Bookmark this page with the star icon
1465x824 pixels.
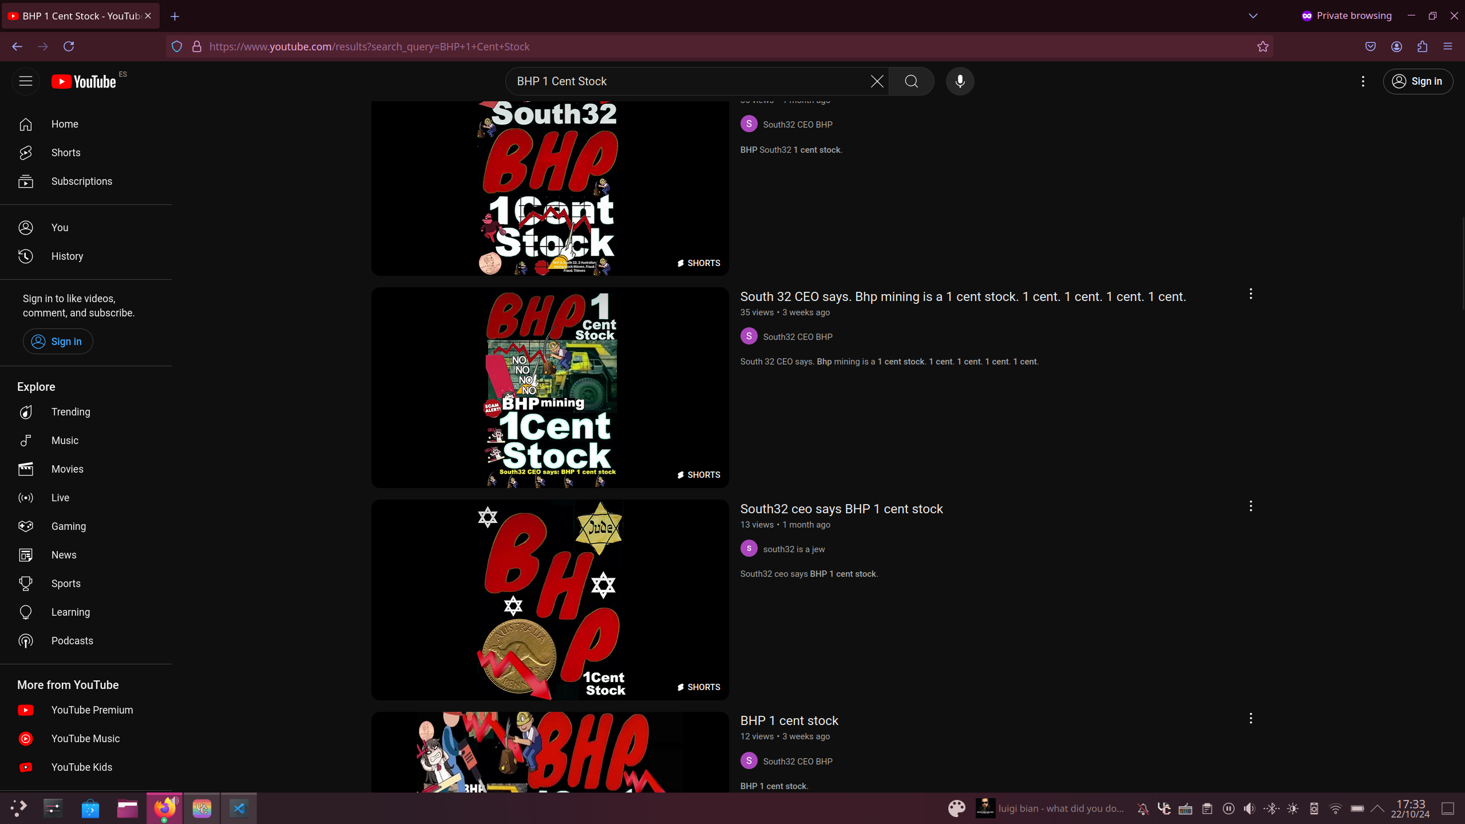[x=1263, y=47]
